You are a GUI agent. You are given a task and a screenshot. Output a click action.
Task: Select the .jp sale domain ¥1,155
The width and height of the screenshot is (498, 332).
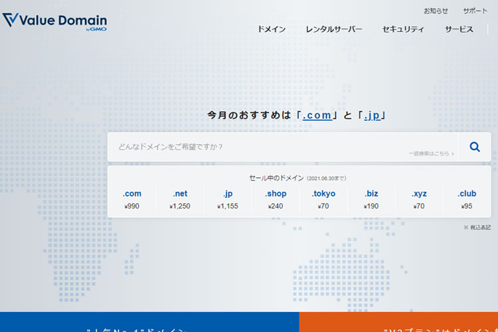point(228,199)
